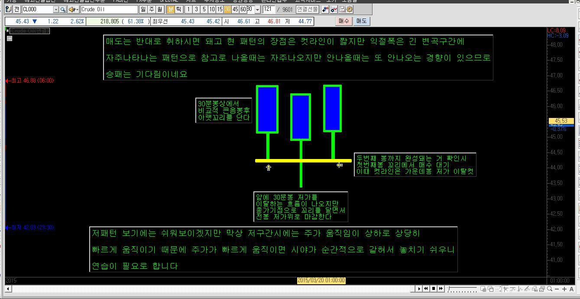
Task: Click the minus zoom-out icon
Action: point(557,289)
